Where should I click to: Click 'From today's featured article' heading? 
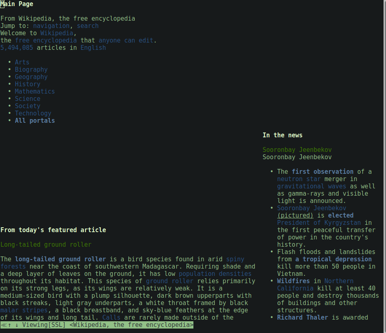click(53, 230)
